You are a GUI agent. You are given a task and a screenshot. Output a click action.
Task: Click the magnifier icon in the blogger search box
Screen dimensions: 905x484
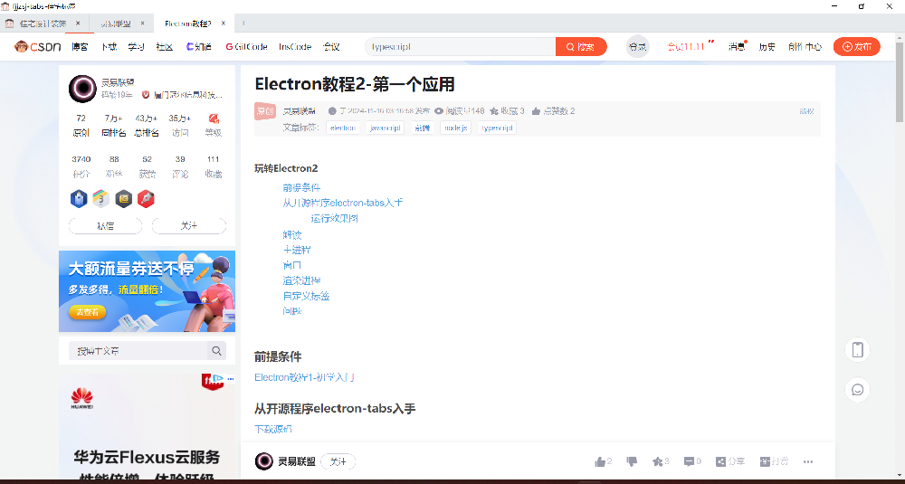216,351
